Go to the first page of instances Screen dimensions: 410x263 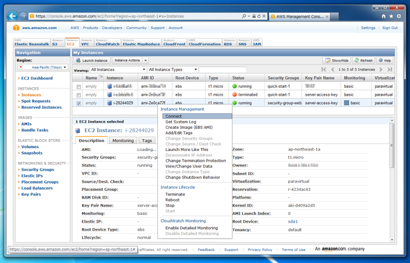point(324,69)
